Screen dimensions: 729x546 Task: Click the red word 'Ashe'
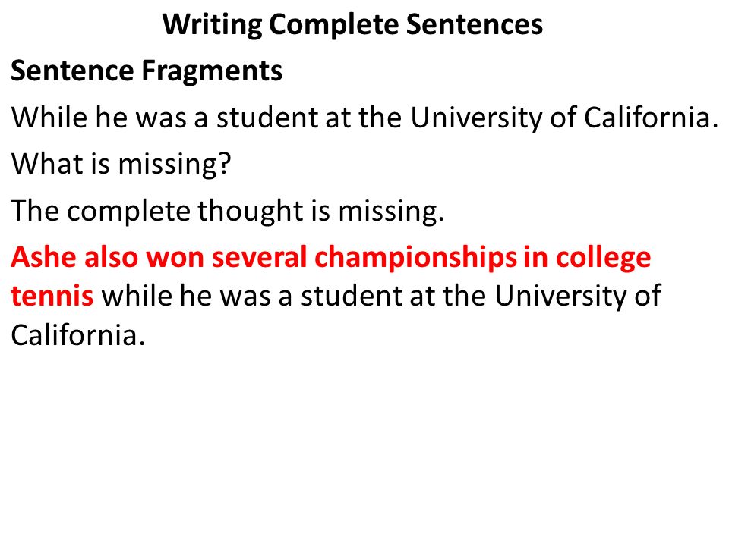(x=44, y=257)
